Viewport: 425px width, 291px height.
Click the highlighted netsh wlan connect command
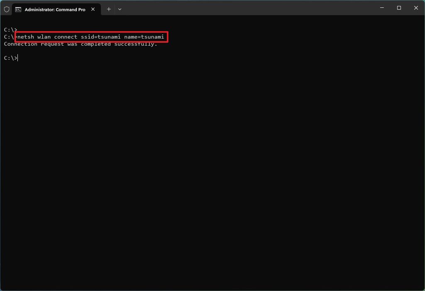pos(90,37)
